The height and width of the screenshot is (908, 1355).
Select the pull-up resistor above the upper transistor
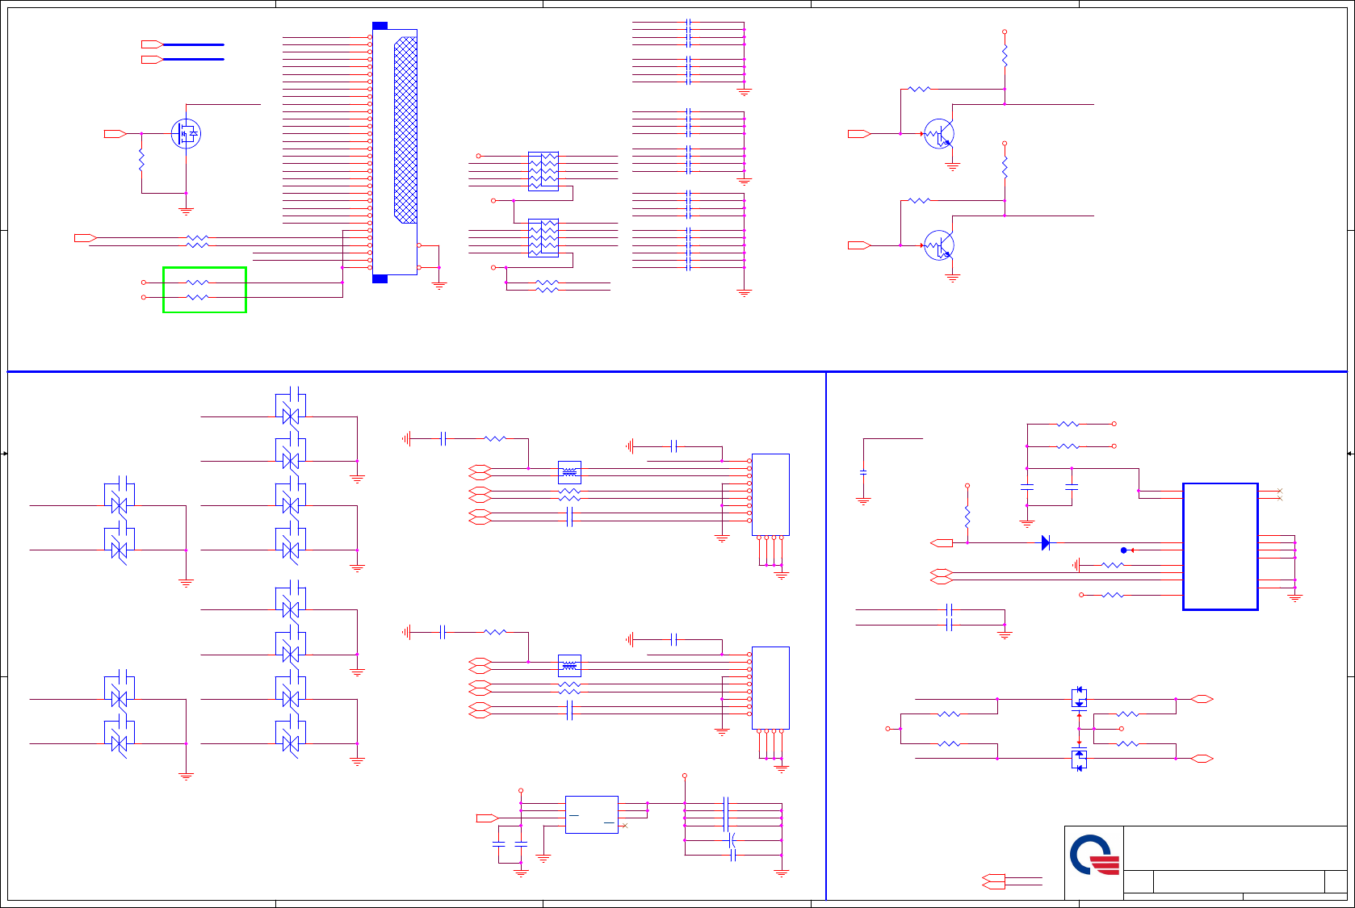click(x=1005, y=56)
